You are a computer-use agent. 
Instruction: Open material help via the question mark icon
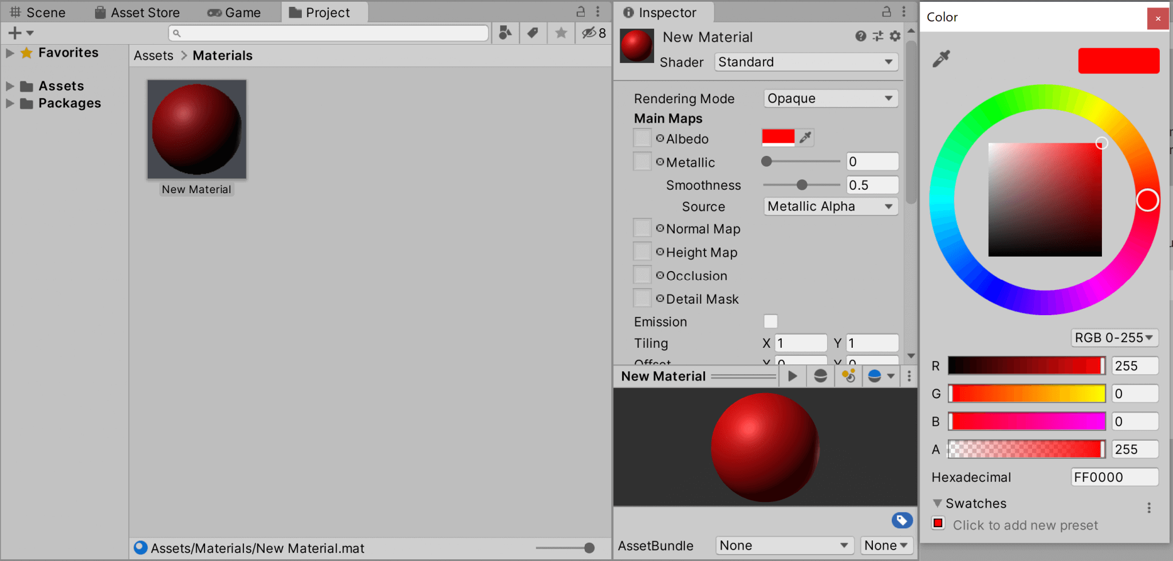860,36
